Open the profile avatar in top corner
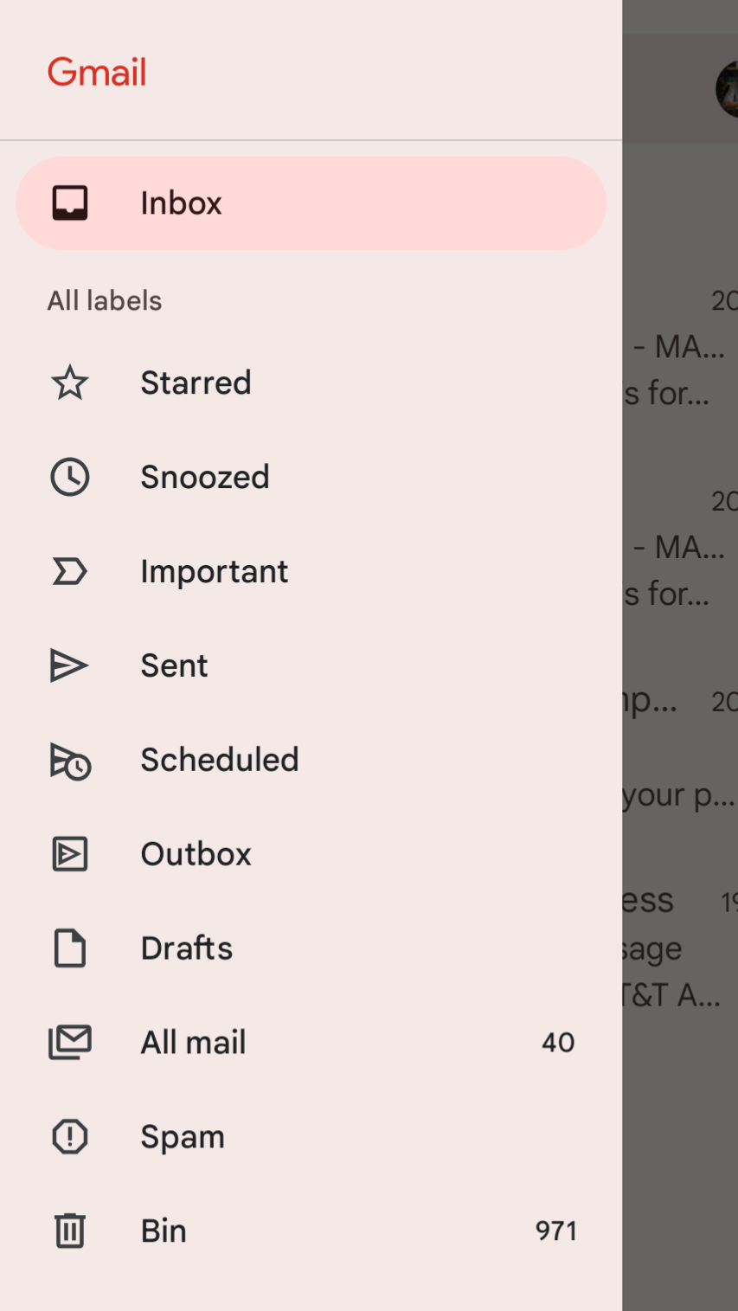The width and height of the screenshot is (738, 1311). (x=727, y=88)
